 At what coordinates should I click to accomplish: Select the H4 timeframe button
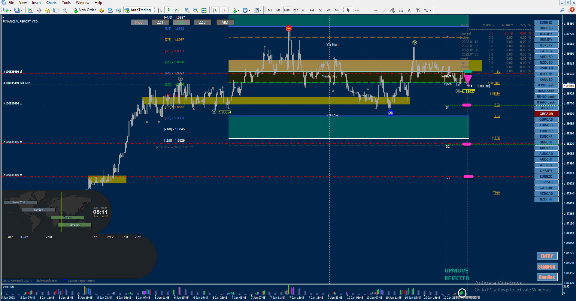[x=312, y=10]
